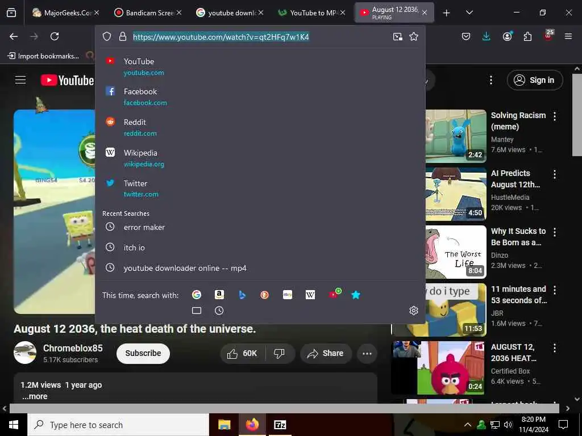This screenshot has height=436, width=582.
Task: Open the YouTube guide hamburger menu
Action: 20,80
